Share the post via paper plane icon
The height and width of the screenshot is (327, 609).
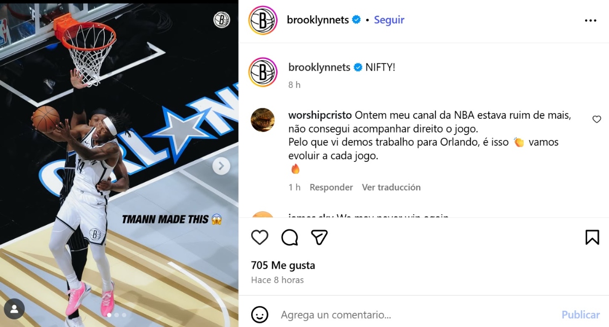319,237
